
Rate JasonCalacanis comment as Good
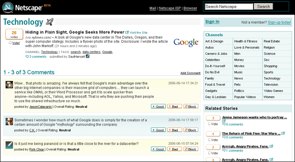coord(158,106)
